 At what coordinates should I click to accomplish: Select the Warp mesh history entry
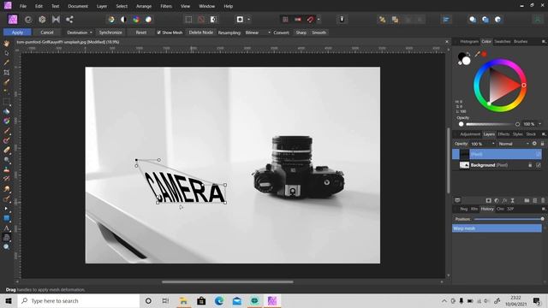click(497, 228)
